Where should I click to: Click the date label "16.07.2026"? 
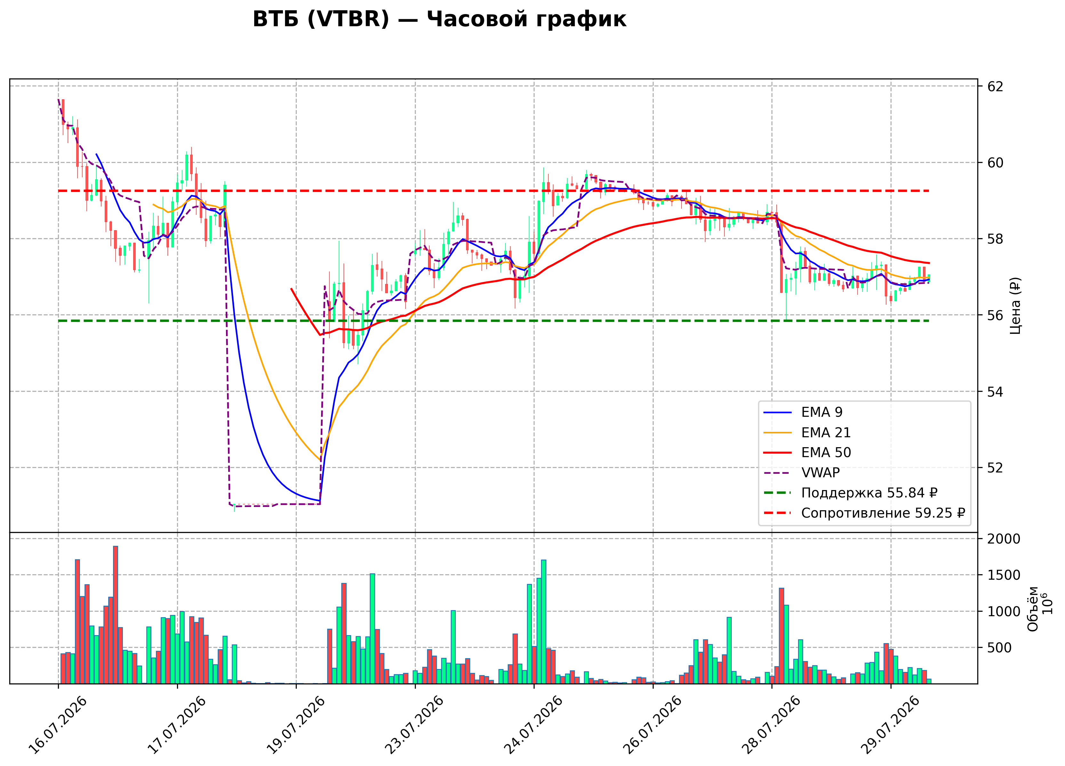pyautogui.click(x=58, y=725)
